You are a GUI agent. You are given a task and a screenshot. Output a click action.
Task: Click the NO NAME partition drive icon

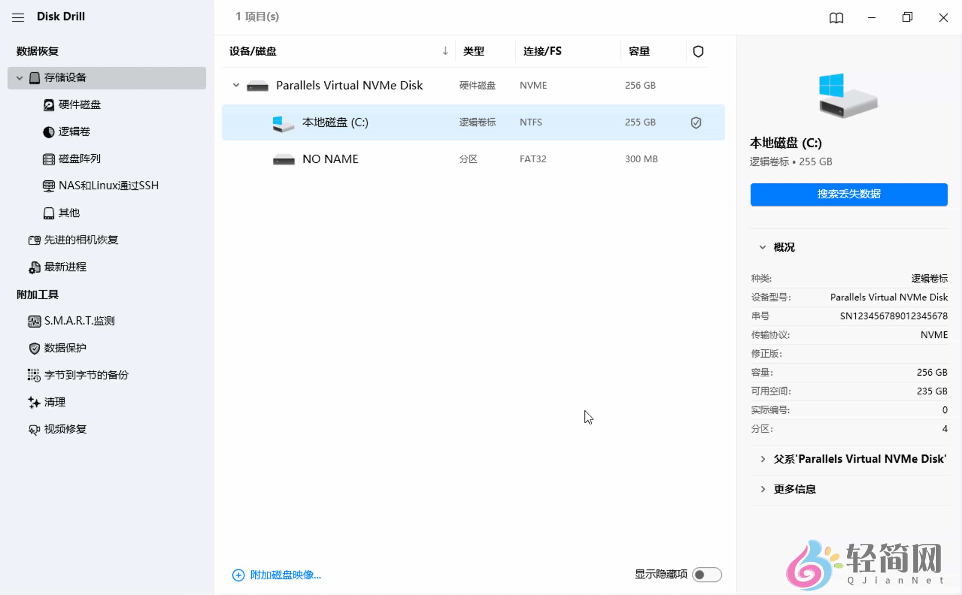click(x=283, y=159)
